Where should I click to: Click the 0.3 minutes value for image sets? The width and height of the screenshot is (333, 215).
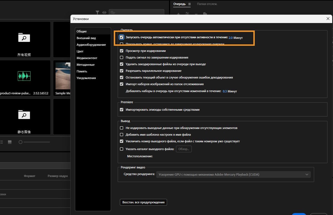coord(225,91)
